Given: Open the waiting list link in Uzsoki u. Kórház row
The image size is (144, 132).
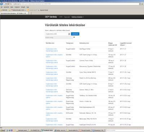Looking at the screenshot, I should coord(54,102).
